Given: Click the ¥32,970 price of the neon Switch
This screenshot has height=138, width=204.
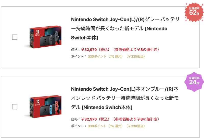Looking at the screenshot, I should (89, 119).
